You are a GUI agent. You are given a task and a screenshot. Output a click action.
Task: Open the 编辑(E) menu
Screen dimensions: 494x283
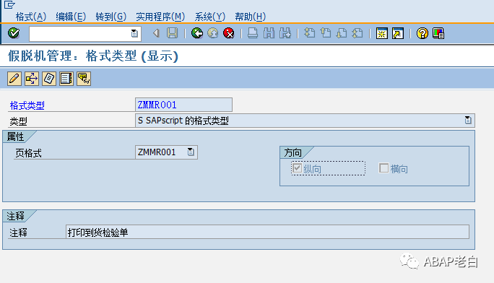(71, 17)
